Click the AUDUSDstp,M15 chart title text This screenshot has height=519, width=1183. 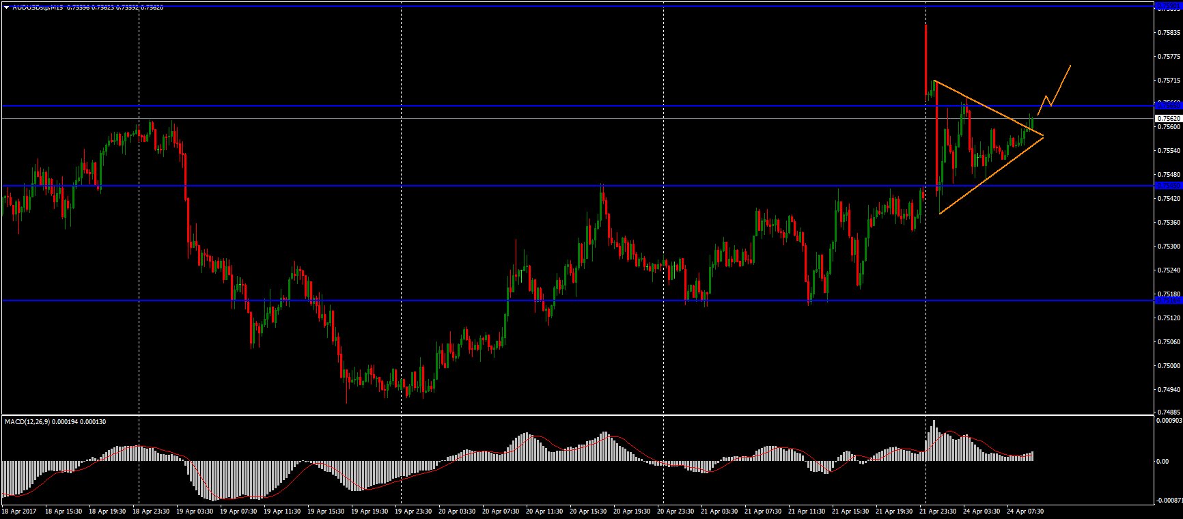pos(38,7)
